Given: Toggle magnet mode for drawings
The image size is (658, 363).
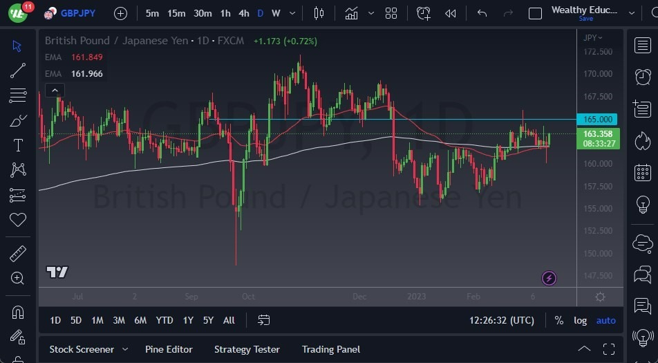Looking at the screenshot, I should 18,313.
